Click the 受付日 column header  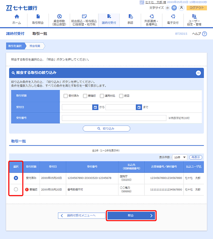pos(53,167)
